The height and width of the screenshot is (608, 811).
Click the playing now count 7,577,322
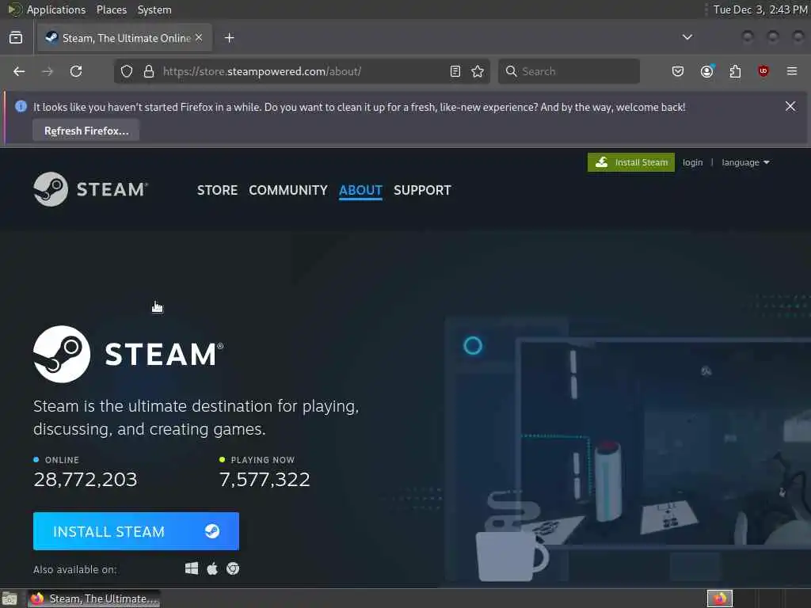[265, 480]
